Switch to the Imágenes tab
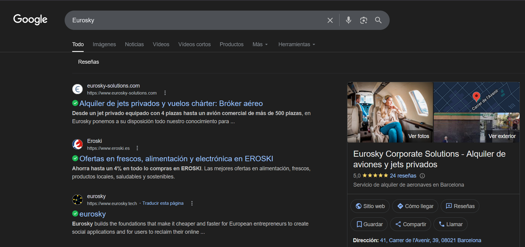 [104, 44]
